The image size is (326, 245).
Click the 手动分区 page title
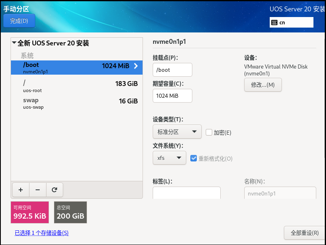(16, 9)
